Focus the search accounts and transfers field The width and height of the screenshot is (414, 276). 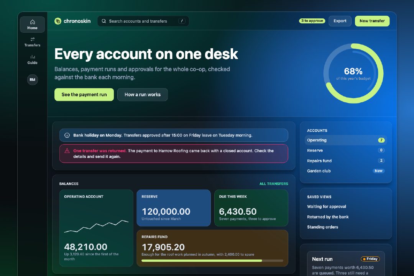point(143,21)
